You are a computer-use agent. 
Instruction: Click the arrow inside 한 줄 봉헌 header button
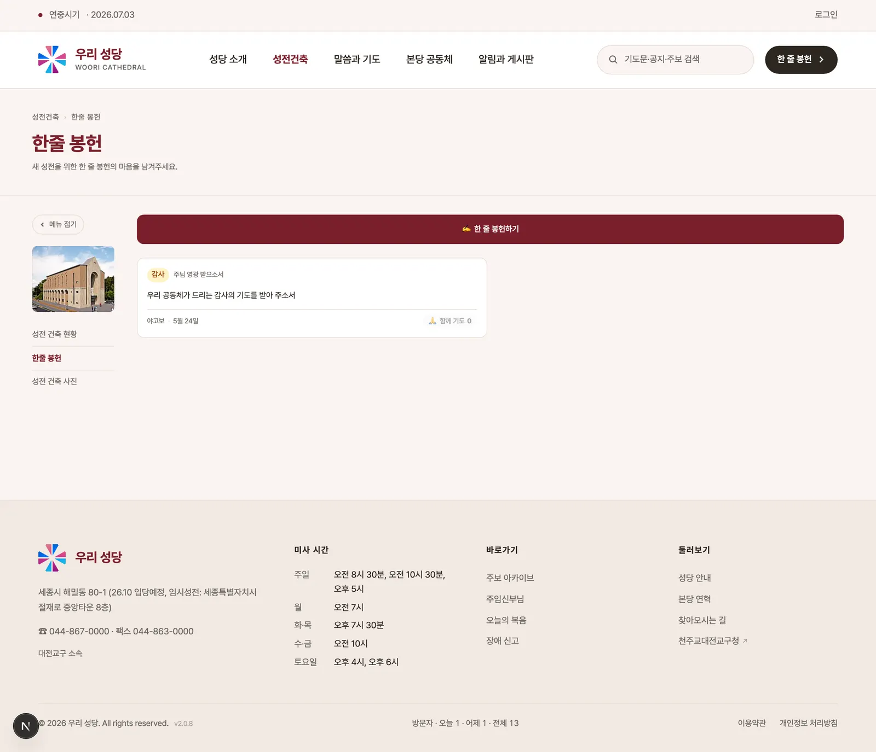coord(821,60)
